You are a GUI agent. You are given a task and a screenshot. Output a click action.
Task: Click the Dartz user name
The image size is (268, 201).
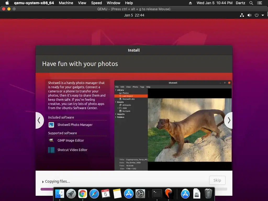[240, 3]
